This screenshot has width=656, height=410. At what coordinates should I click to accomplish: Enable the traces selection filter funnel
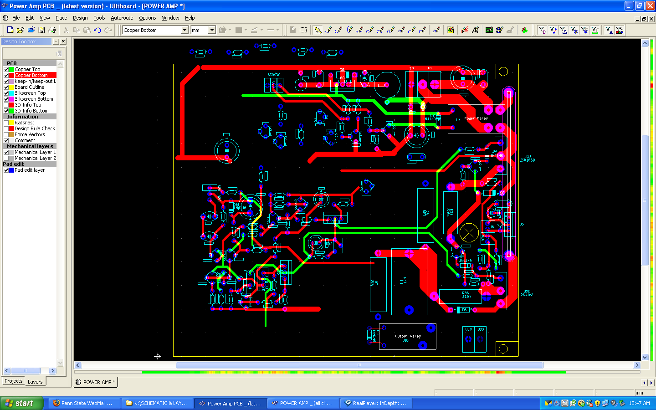point(553,30)
